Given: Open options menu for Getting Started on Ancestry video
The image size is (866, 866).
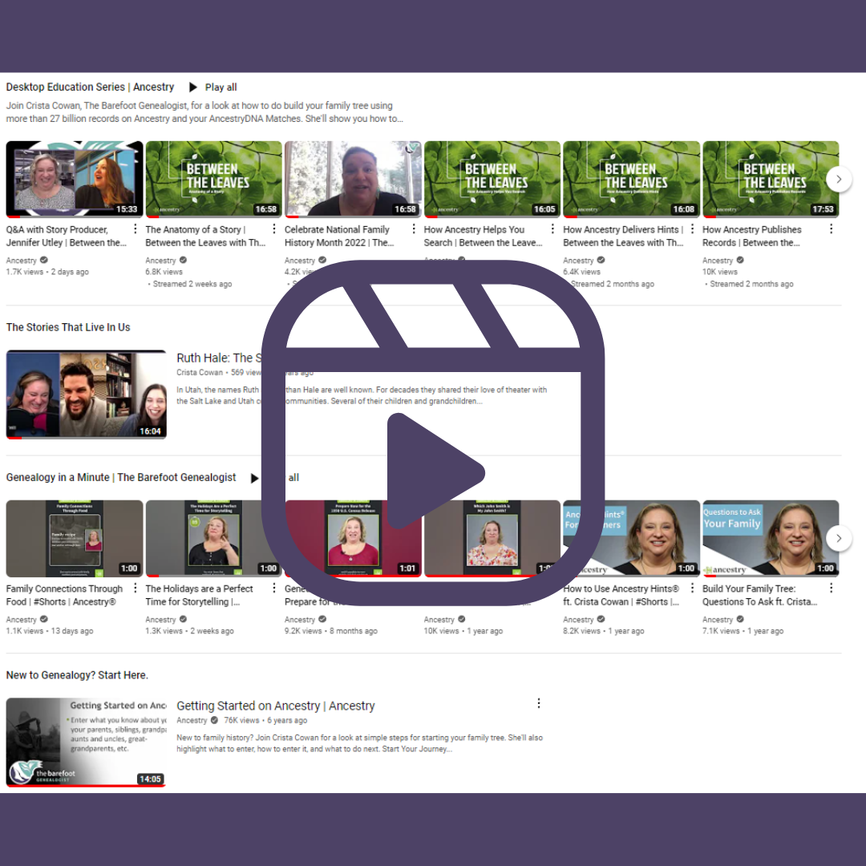Looking at the screenshot, I should 539,703.
